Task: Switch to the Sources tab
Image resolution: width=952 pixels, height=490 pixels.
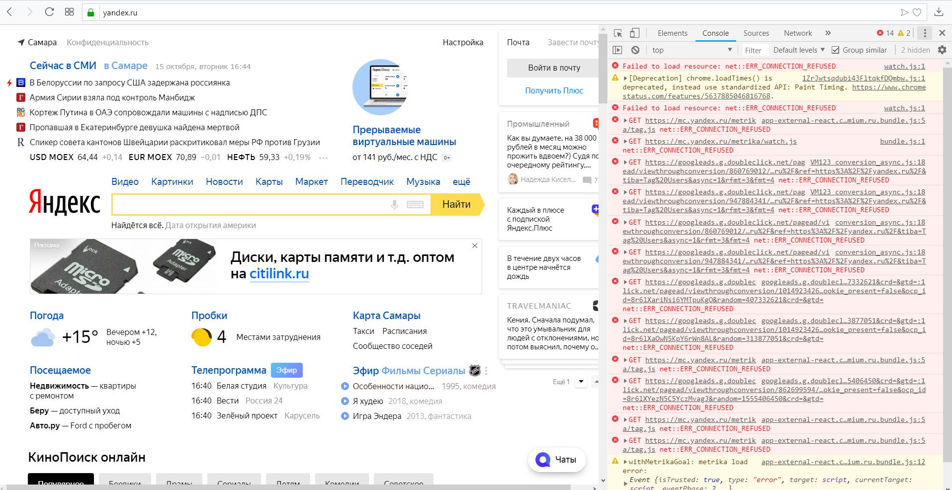Action: (x=756, y=33)
